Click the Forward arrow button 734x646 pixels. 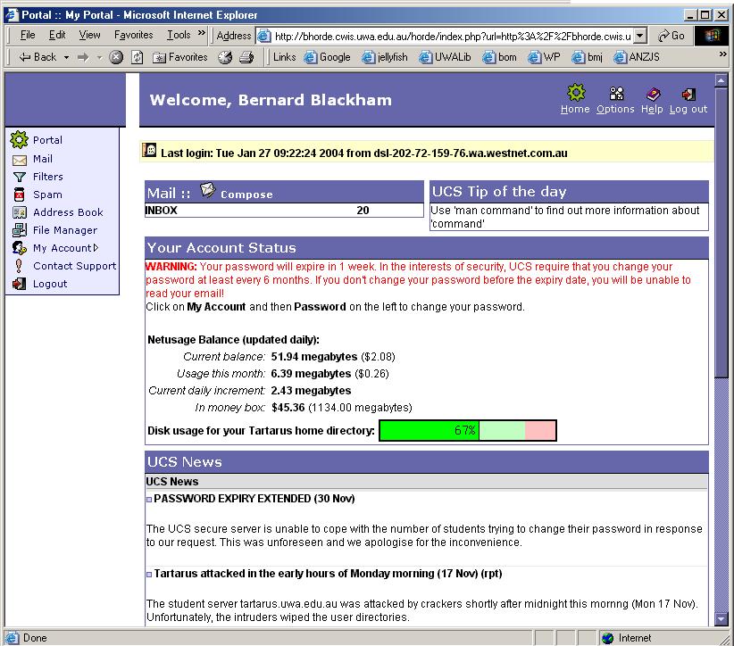pos(83,57)
